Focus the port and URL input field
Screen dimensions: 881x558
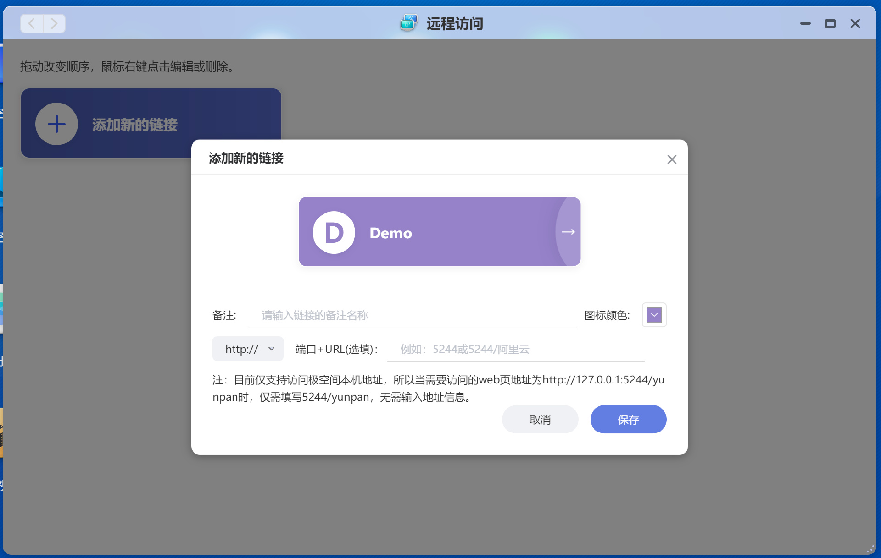[x=515, y=350]
